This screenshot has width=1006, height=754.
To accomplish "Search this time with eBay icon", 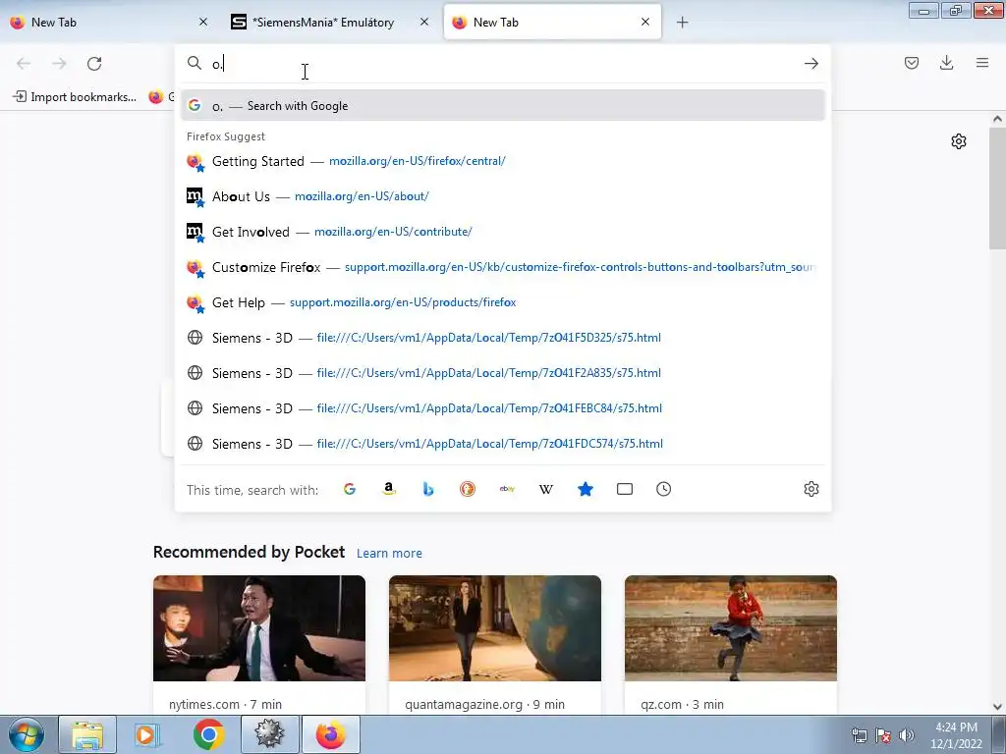I will pos(507,489).
